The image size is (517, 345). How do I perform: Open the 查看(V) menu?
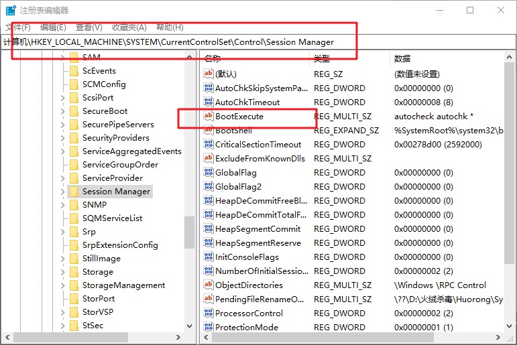click(89, 27)
